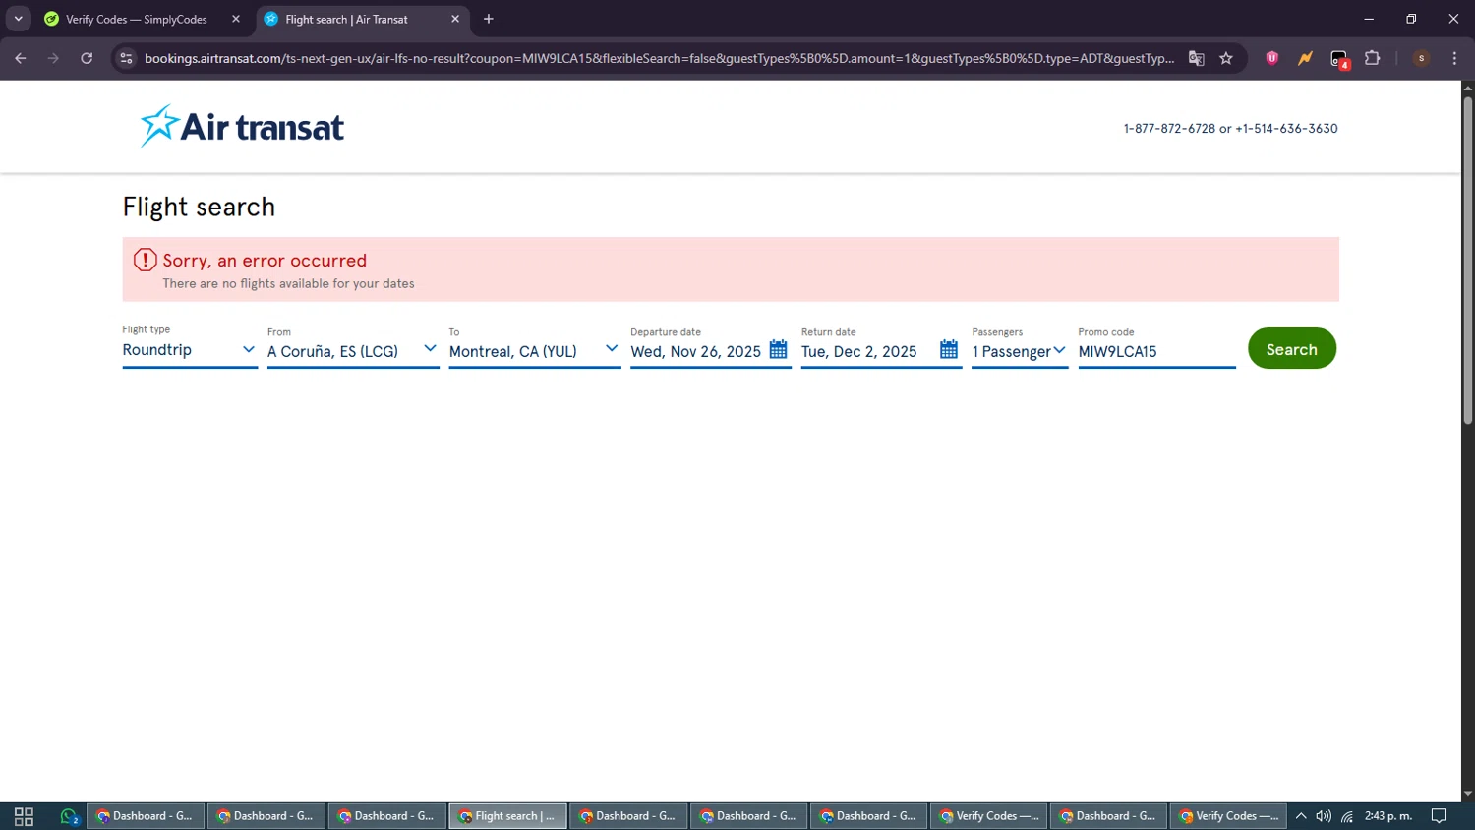Close the Flight search Air Transat tab
Image resolution: width=1475 pixels, height=830 pixels.
pyautogui.click(x=455, y=19)
